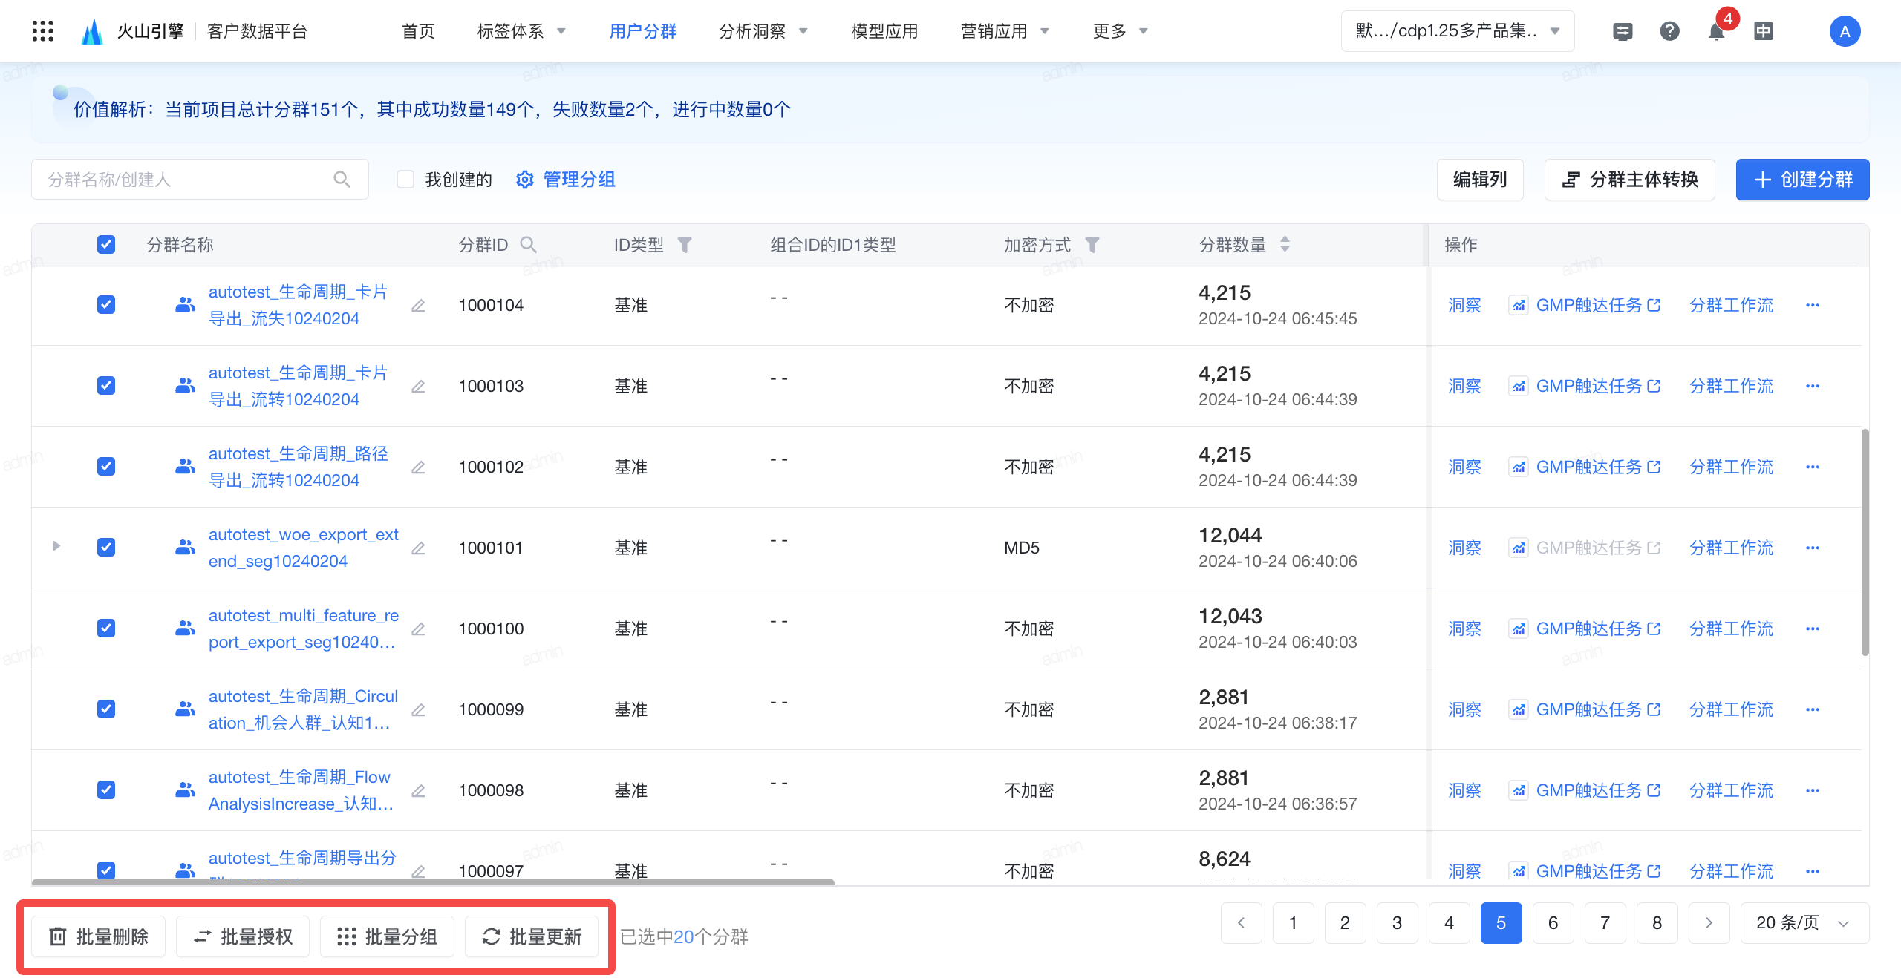1901x978 pixels.
Task: Click the search magnifier in name field
Action: point(342,180)
